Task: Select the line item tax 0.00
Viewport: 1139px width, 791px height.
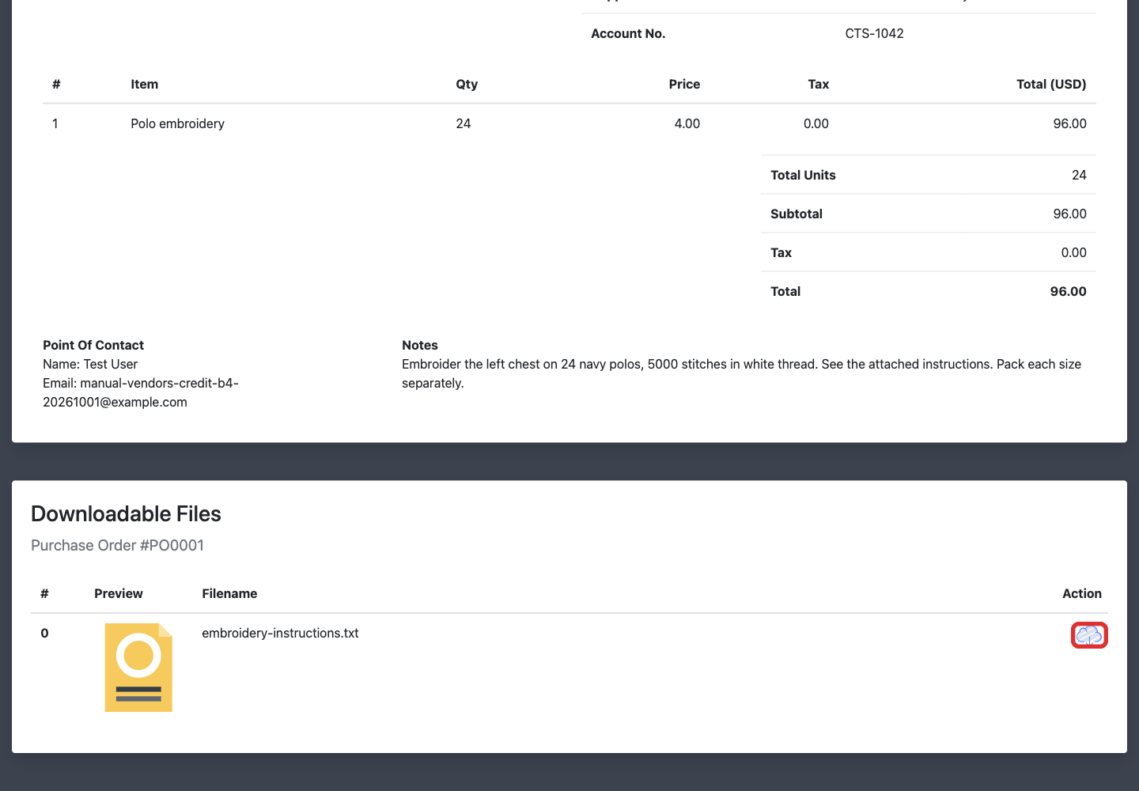Action: (815, 123)
